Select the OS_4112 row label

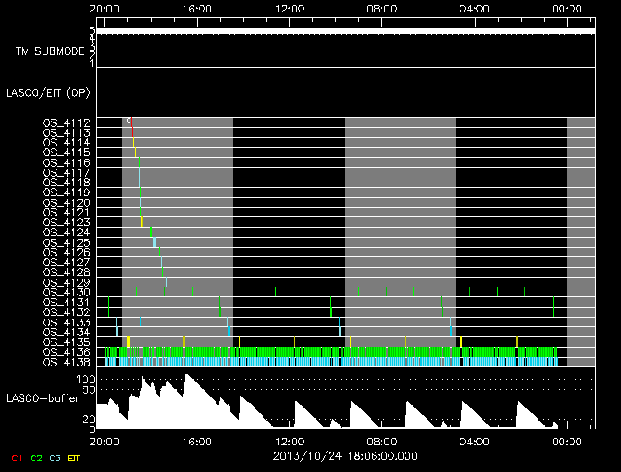point(67,122)
